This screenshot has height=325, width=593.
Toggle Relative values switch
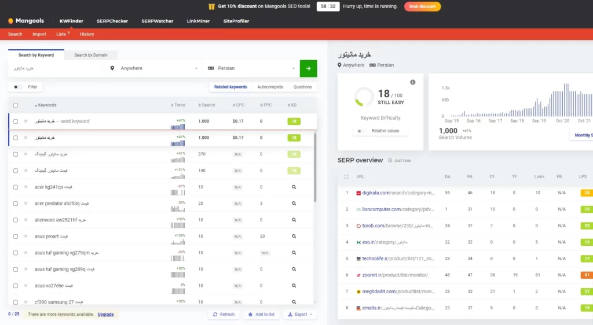[x=360, y=131]
